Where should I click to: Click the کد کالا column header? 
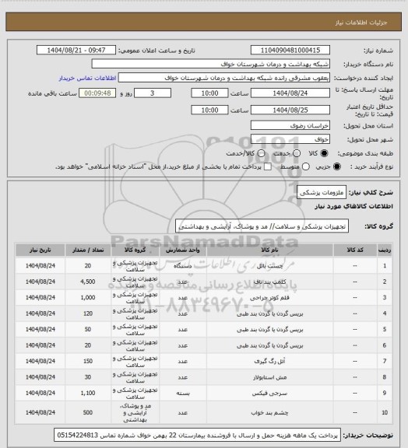point(355,250)
